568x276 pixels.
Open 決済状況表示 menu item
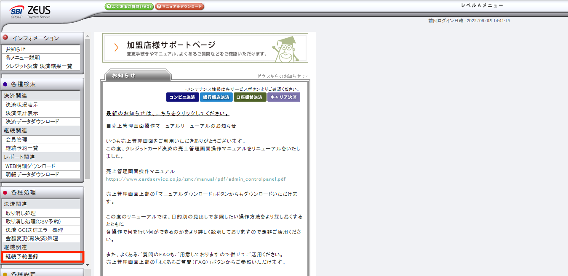coord(41,105)
